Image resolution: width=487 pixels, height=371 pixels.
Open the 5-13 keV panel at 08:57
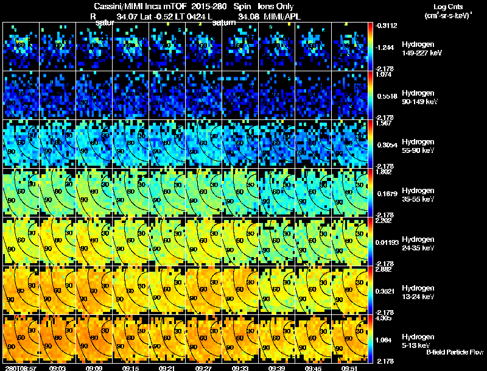21,339
